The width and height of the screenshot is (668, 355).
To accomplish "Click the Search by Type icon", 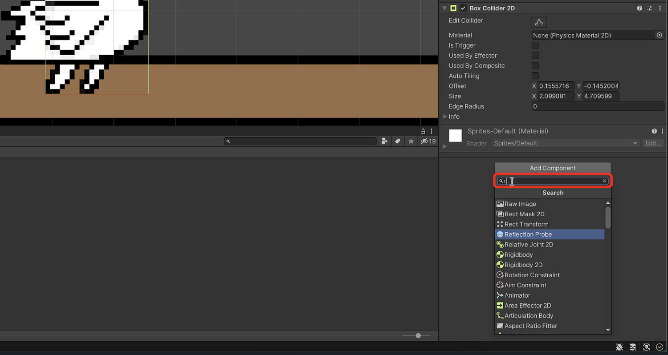I will [384, 141].
